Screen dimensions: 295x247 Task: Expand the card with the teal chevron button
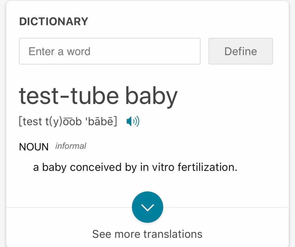147,207
